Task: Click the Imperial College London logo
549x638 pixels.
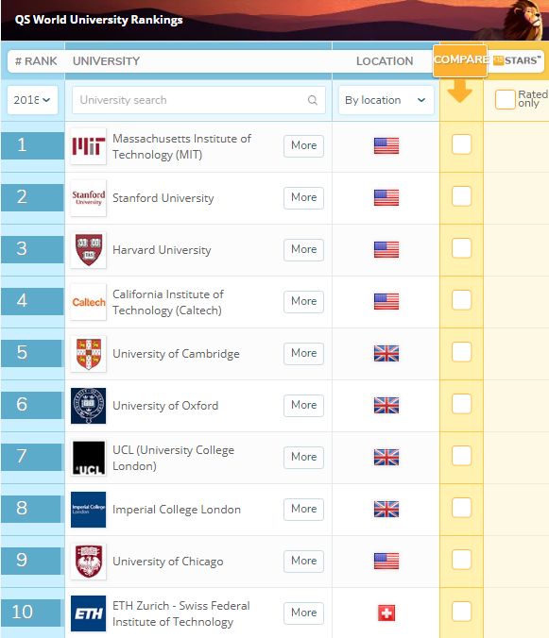Action: [x=89, y=510]
